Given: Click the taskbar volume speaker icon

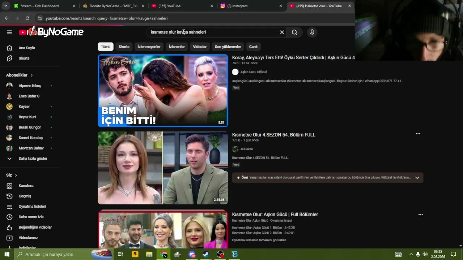Looking at the screenshot, I should (x=425, y=254).
